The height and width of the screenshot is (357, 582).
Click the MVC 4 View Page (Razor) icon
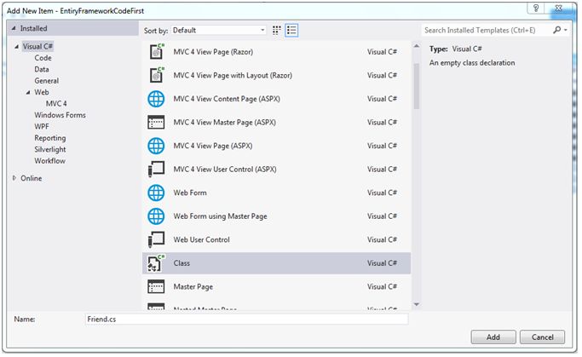point(157,51)
